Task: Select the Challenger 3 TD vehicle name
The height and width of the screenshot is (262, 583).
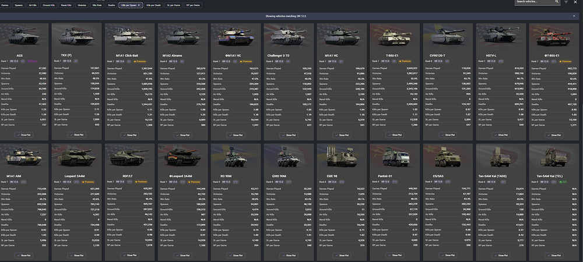Action: [x=279, y=56]
